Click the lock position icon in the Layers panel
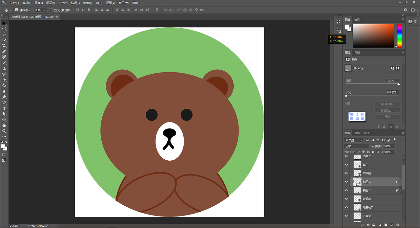 tap(363, 152)
